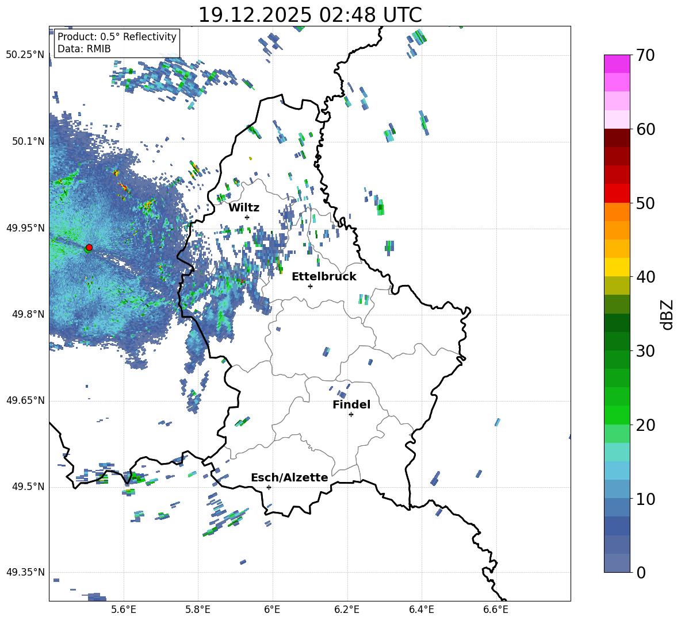Click the Esch/Alzette city label
This screenshot has height=621, width=681.
pyautogui.click(x=290, y=477)
